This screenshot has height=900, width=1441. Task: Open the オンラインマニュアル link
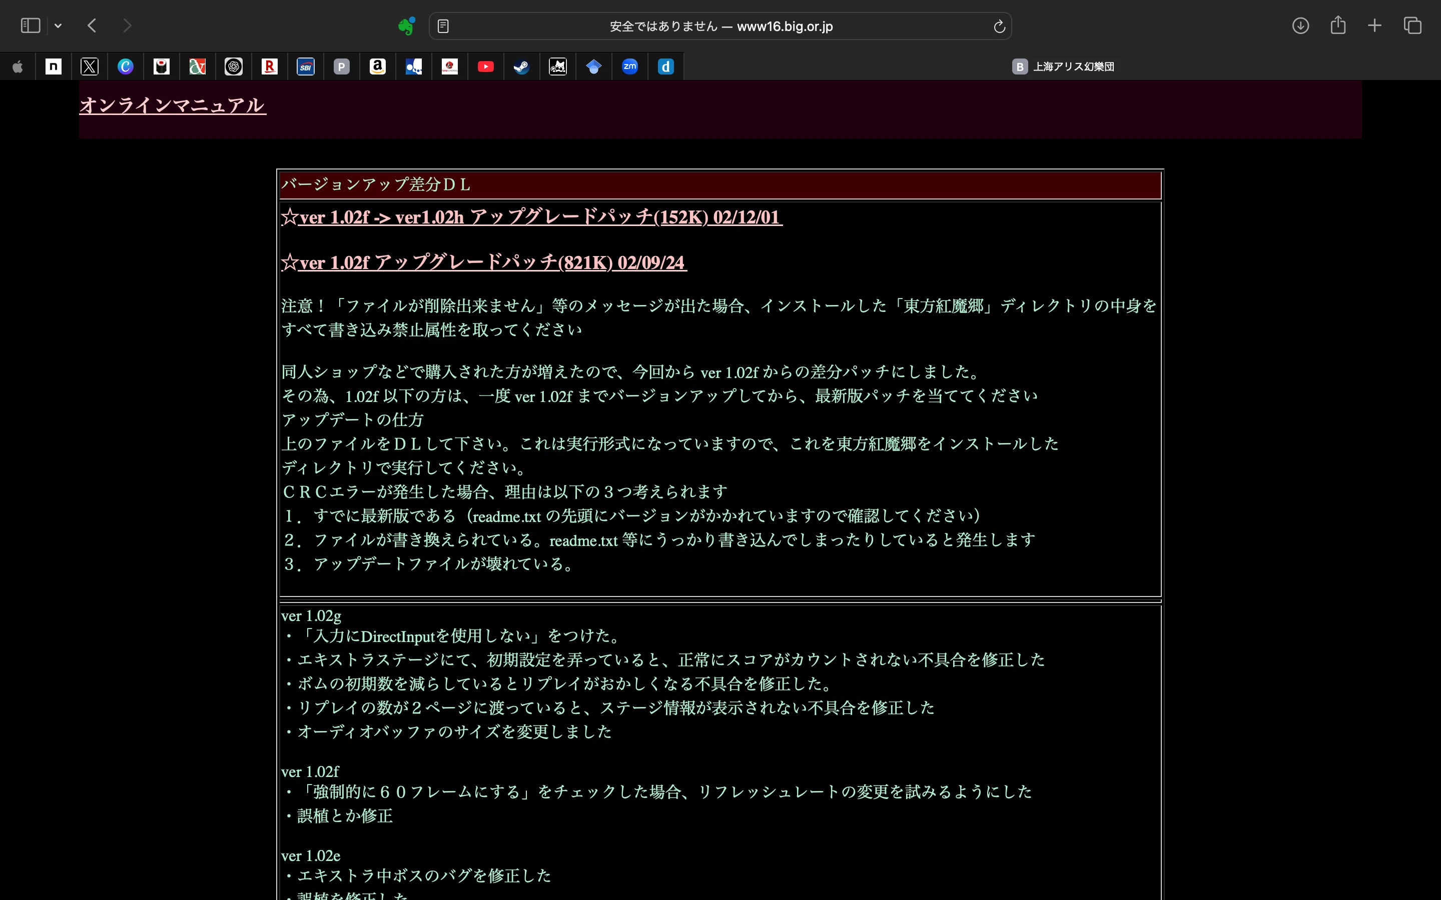[x=173, y=105]
